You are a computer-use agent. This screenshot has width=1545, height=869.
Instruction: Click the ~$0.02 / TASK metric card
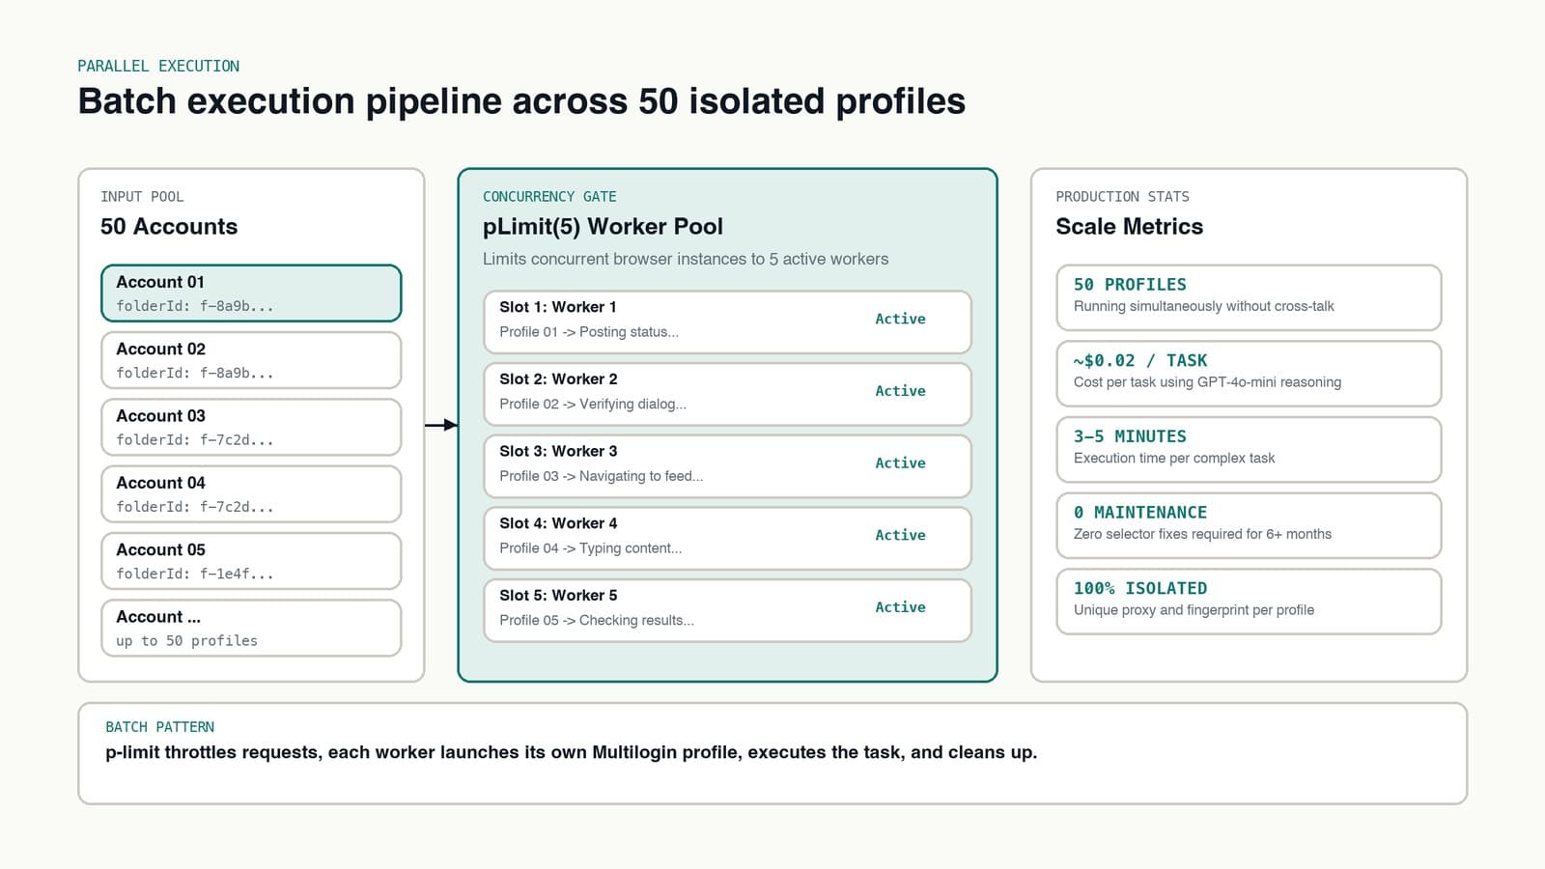pos(1249,374)
